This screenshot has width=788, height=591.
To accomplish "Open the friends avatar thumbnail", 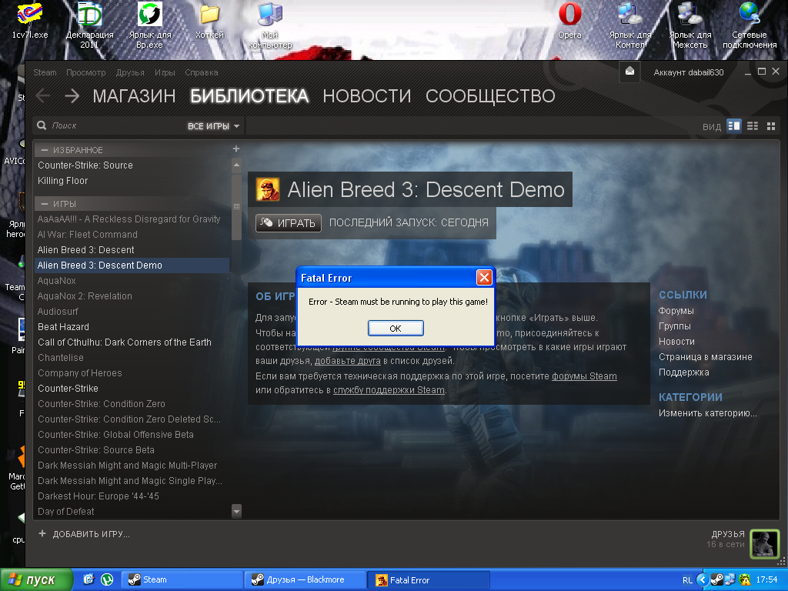I will [x=764, y=543].
